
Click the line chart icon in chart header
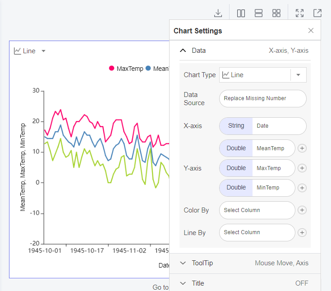coord(17,51)
